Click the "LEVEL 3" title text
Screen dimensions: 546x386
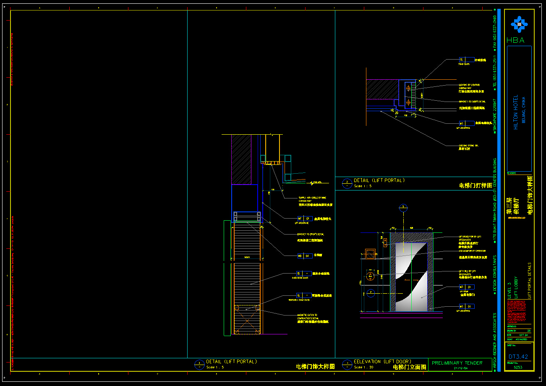tap(509, 289)
